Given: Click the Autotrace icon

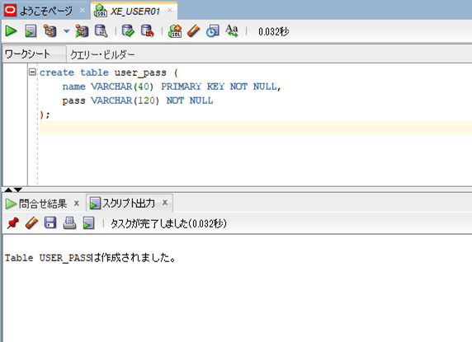Looking at the screenshot, I should 82,31.
